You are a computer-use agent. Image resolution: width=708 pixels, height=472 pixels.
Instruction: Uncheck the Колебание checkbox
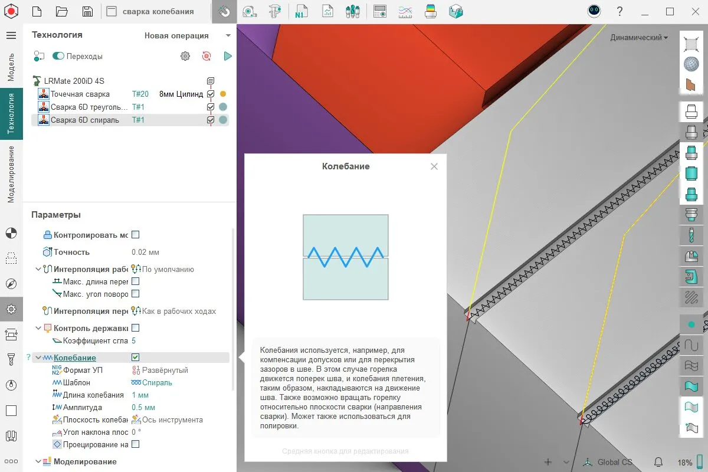click(x=135, y=358)
